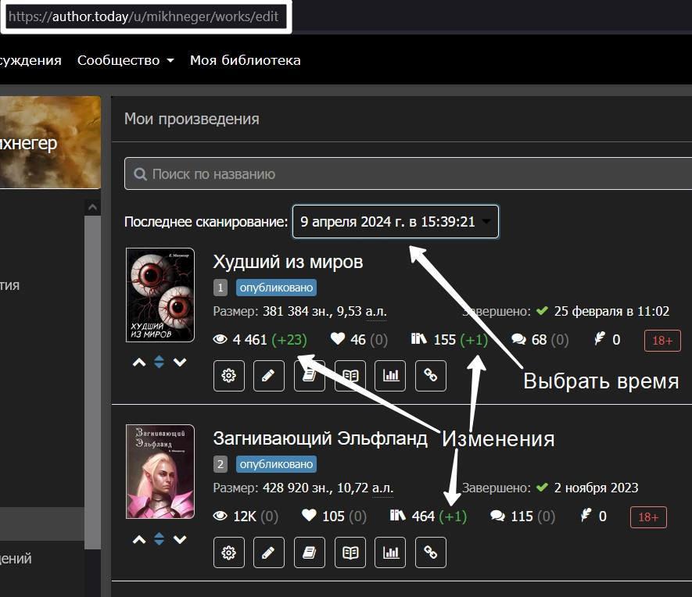The width and height of the screenshot is (692, 597).
Task: Click the Загнивающий Эльфланд cover thumbnail
Action: click(160, 472)
